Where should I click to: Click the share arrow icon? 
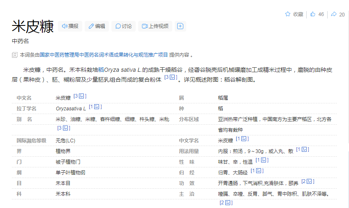tap(333, 14)
